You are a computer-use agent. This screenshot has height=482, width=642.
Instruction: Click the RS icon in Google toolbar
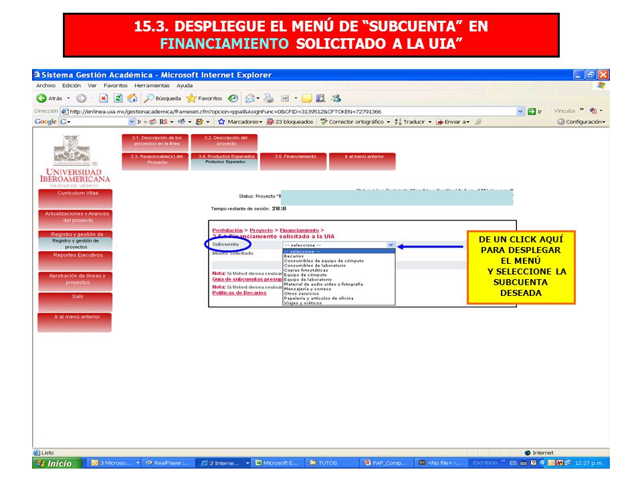[x=163, y=122]
